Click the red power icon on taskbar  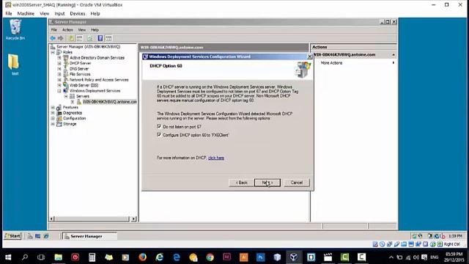[75, 257]
